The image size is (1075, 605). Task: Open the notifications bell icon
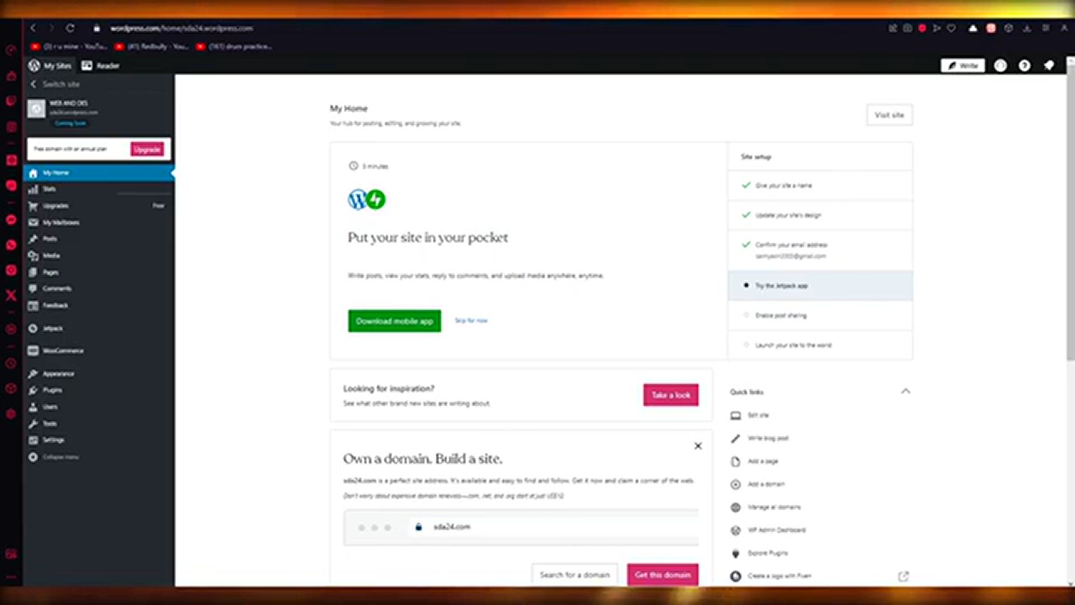coord(1049,66)
